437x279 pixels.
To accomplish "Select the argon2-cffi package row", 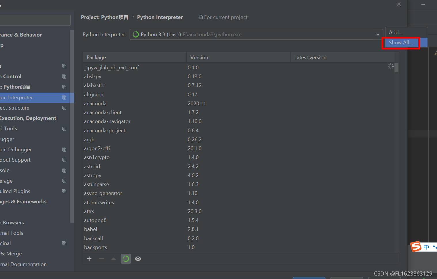I will click(x=239, y=148).
